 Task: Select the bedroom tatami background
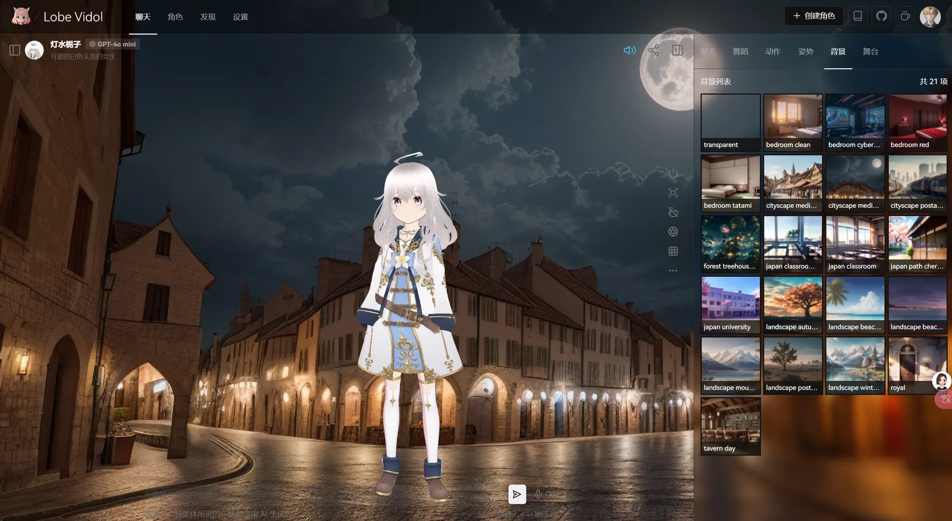click(731, 183)
